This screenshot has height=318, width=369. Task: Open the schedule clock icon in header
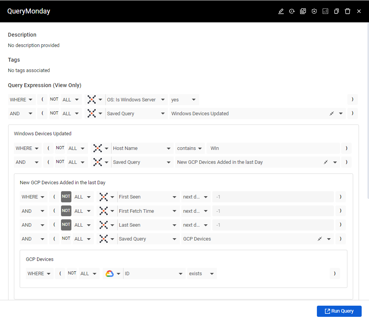click(x=292, y=11)
